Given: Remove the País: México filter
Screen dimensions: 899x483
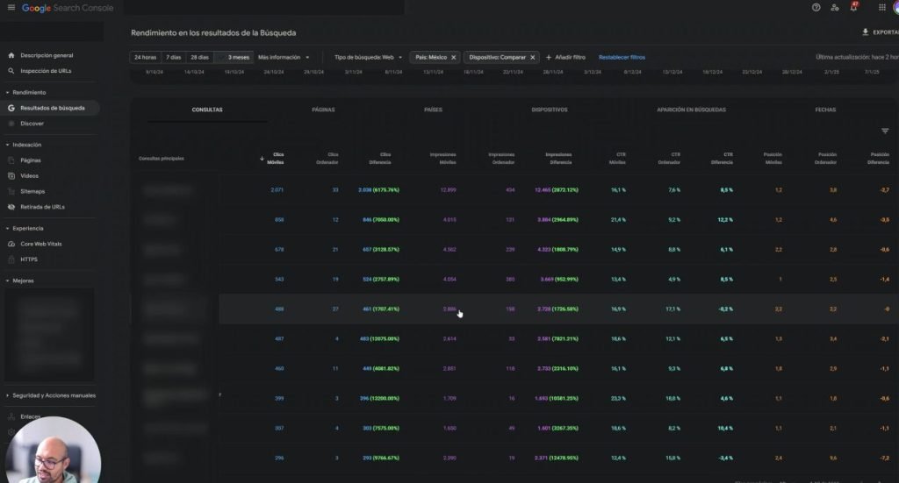Looking at the screenshot, I should tap(454, 57).
